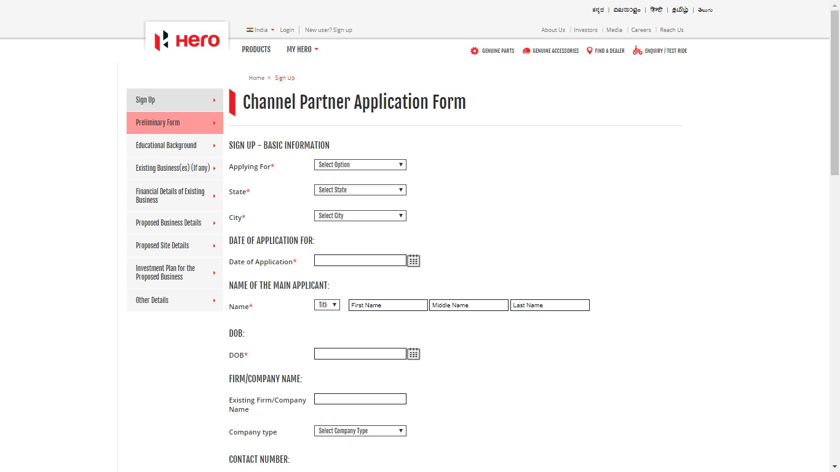Click the India flag icon
Image resolution: width=840 pixels, height=472 pixels.
point(250,29)
